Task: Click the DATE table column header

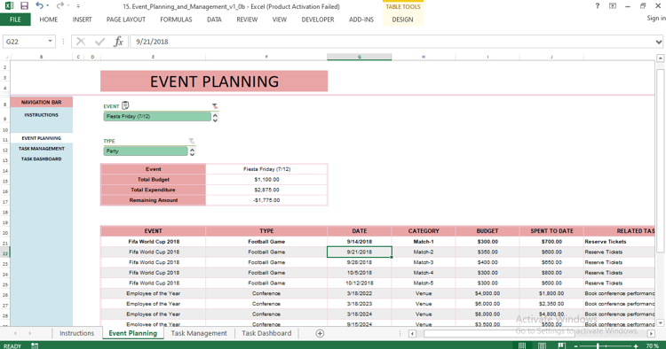Action: pos(360,231)
